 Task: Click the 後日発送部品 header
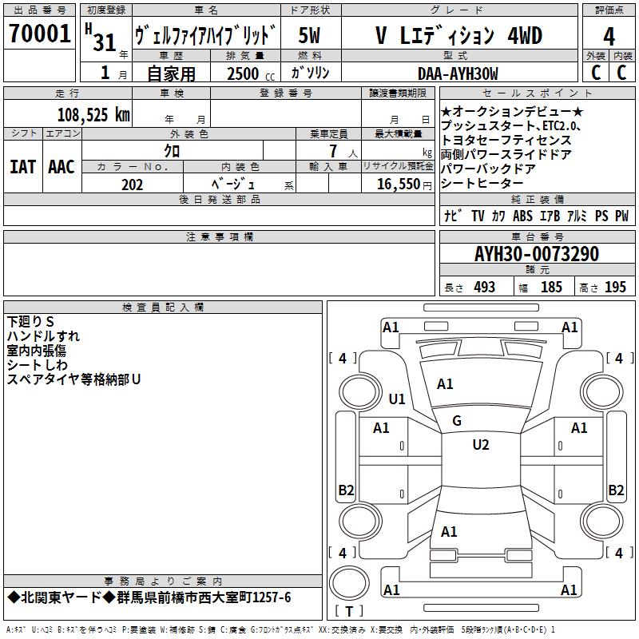[x=219, y=199]
